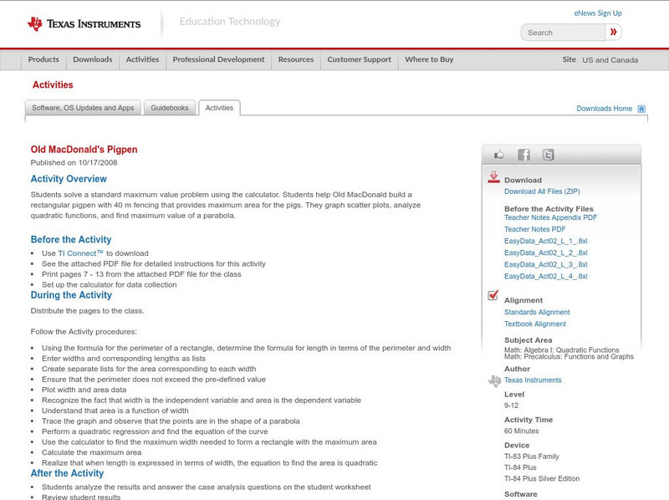Switch to Software, OS Updates and Apps tab
The image size is (669, 500).
pyautogui.click(x=83, y=108)
